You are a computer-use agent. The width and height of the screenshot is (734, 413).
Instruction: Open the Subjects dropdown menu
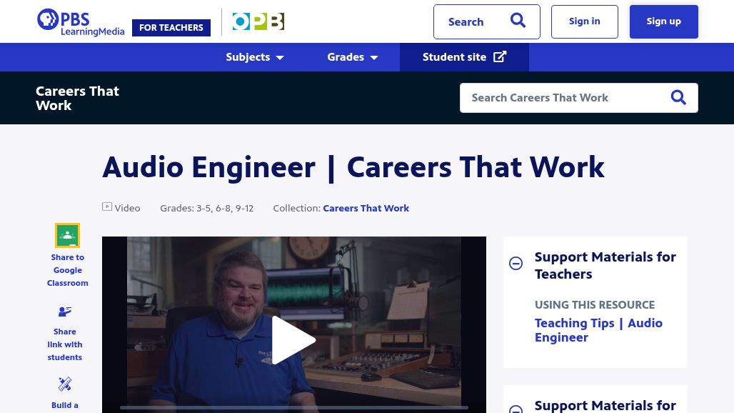255,57
